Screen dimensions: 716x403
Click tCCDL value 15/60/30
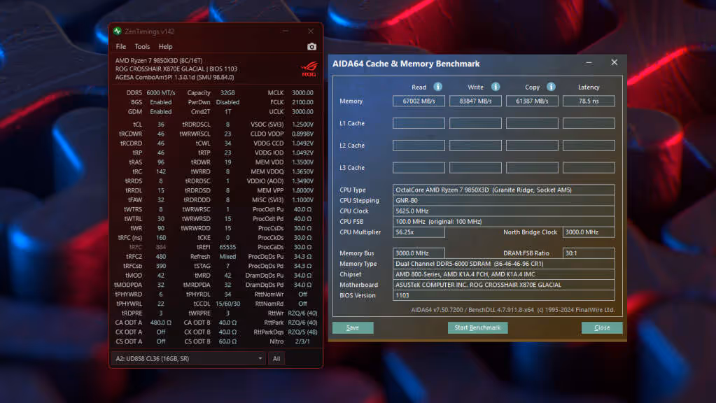coord(227,304)
